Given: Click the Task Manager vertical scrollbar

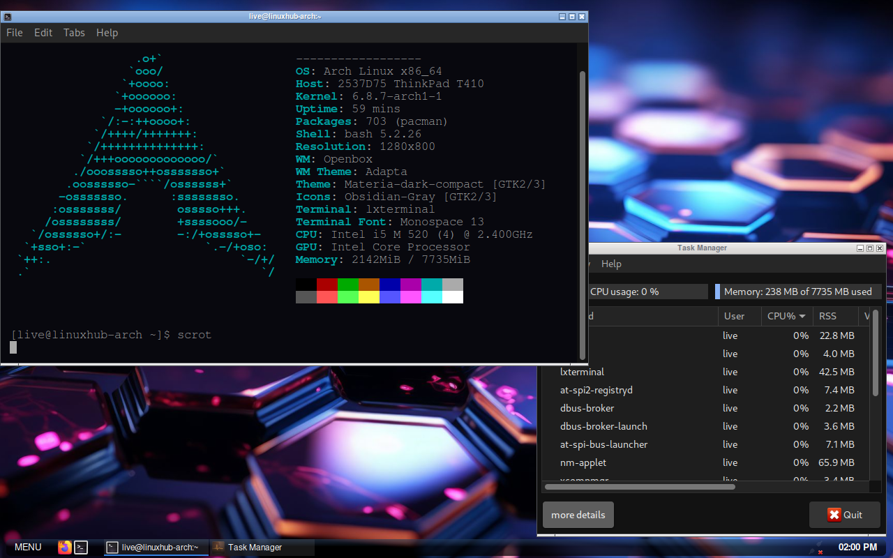Looking at the screenshot, I should 876,354.
